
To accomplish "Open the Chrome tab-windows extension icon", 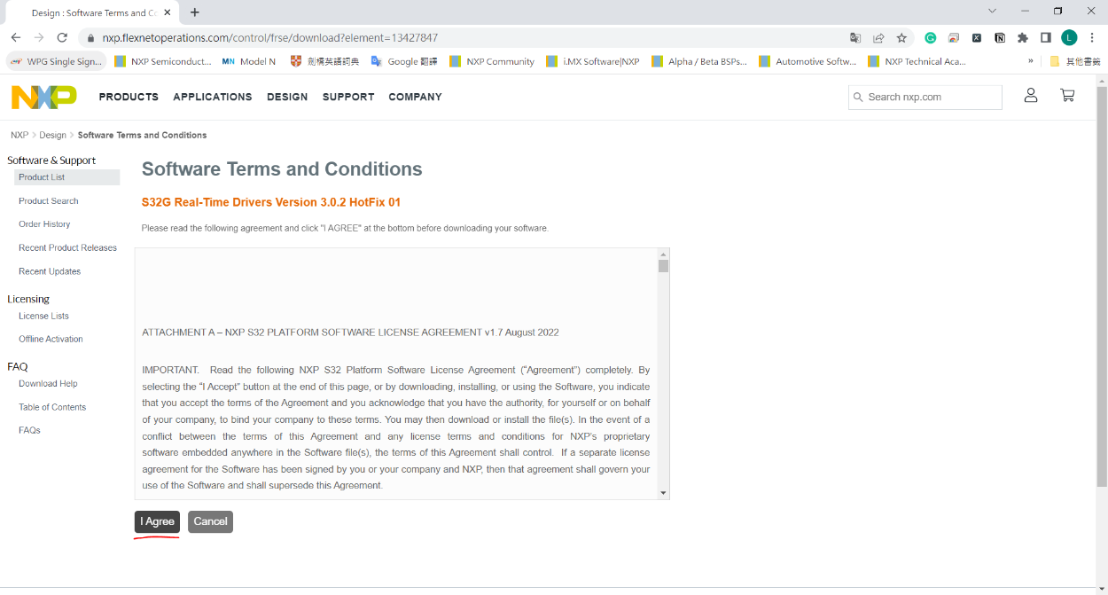I will (x=954, y=38).
